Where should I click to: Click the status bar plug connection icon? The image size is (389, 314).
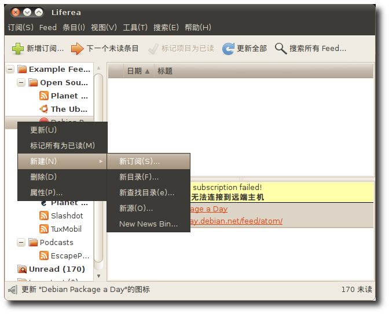13,290
